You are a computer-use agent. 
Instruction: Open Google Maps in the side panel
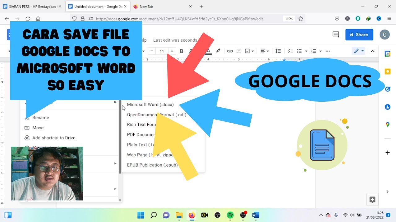(x=387, y=125)
